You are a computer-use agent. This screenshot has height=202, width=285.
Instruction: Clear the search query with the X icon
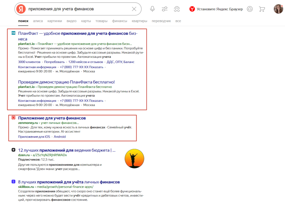coord(134,9)
